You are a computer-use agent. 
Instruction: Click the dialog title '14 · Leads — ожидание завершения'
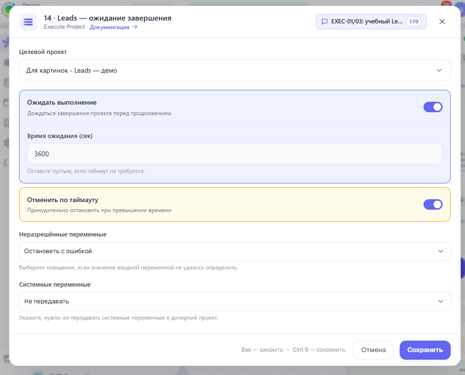(108, 18)
